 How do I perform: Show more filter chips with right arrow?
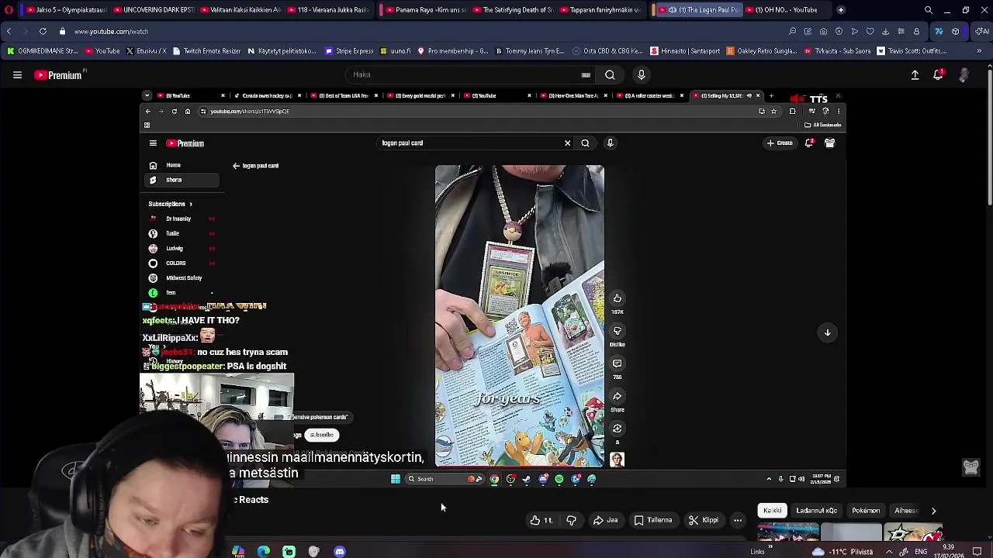(933, 511)
